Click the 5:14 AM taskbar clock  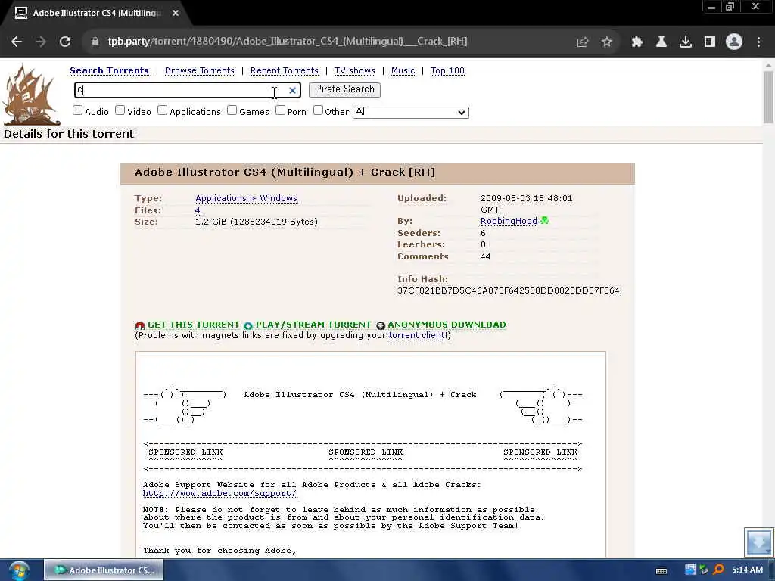[x=747, y=570]
